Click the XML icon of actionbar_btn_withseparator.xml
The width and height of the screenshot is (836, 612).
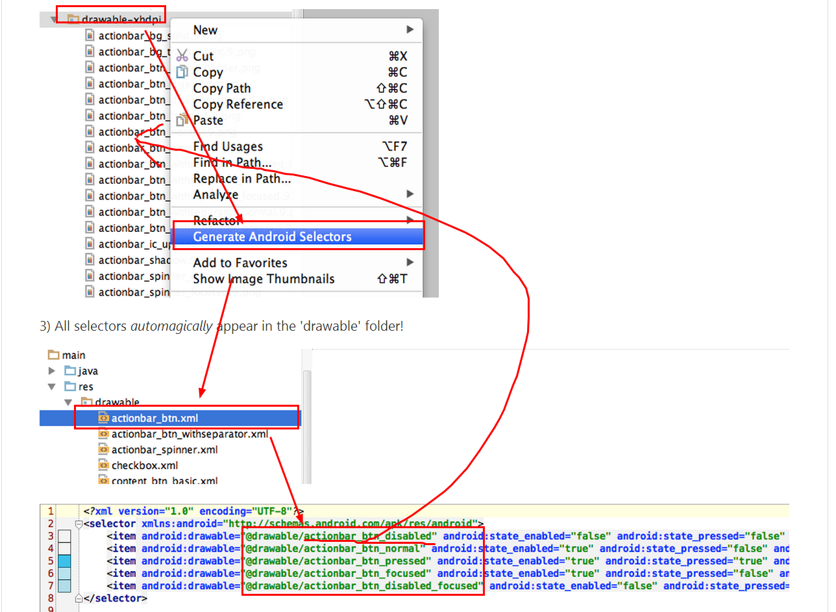[x=103, y=433]
